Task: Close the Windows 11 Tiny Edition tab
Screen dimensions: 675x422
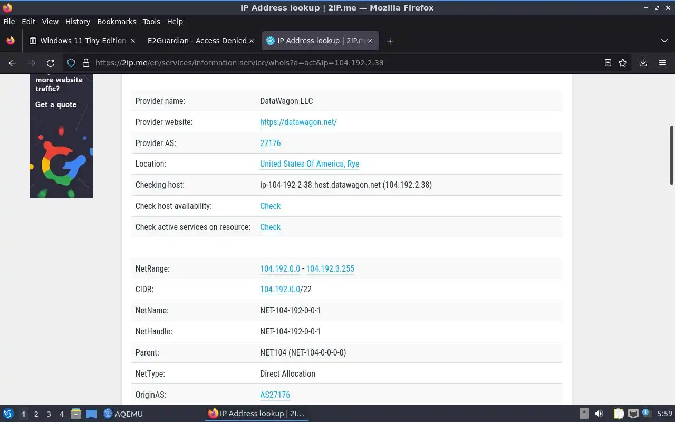Action: (x=133, y=41)
